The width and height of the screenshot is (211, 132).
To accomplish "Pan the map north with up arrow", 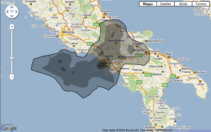I will 12,7.
